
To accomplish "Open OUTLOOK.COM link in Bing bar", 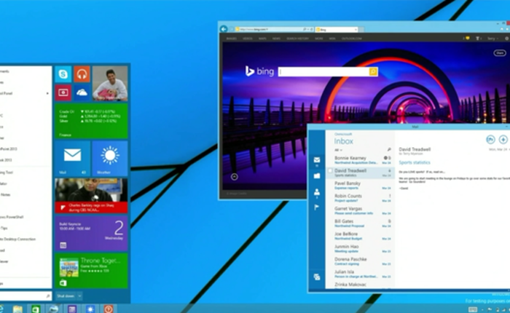I will click(x=352, y=39).
